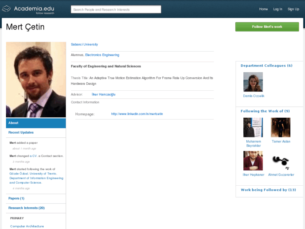The height and width of the screenshot is (229, 305).
Task: Click Ilker Hepkaner's profile photo
Action: 253,161
